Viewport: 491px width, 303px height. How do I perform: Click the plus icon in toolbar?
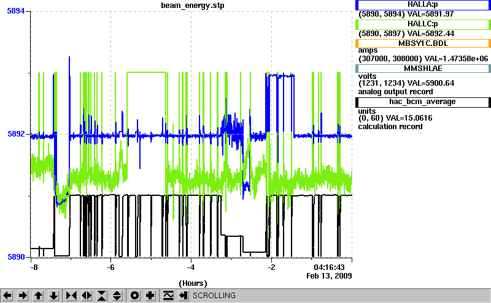[x=150, y=295]
